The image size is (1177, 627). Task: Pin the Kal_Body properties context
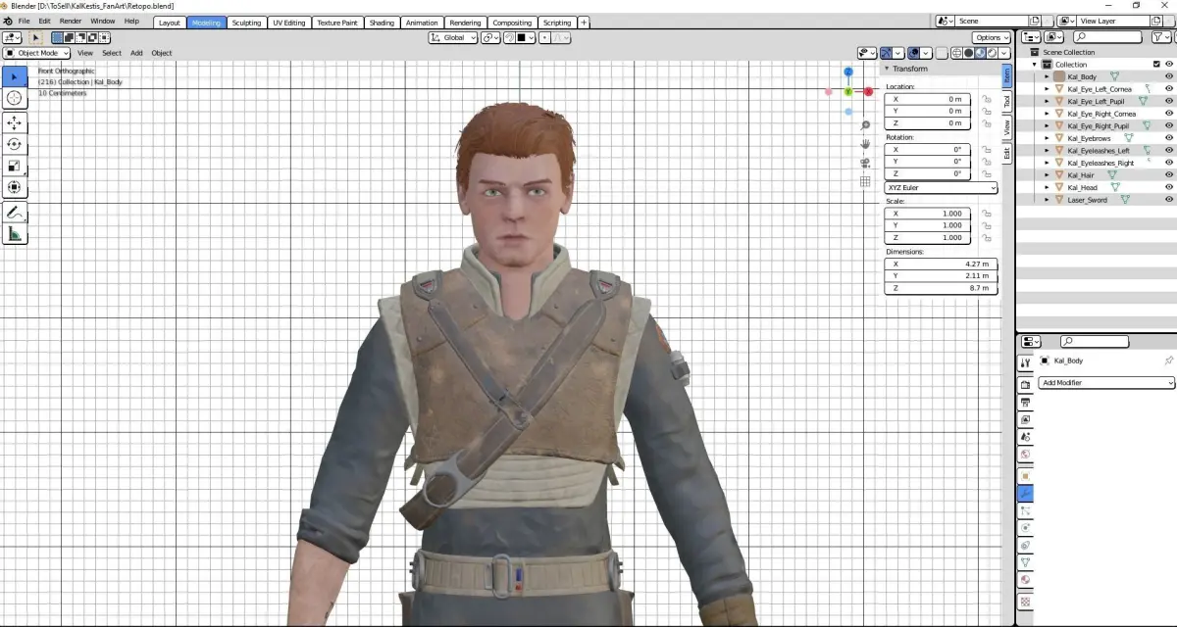[x=1168, y=362]
